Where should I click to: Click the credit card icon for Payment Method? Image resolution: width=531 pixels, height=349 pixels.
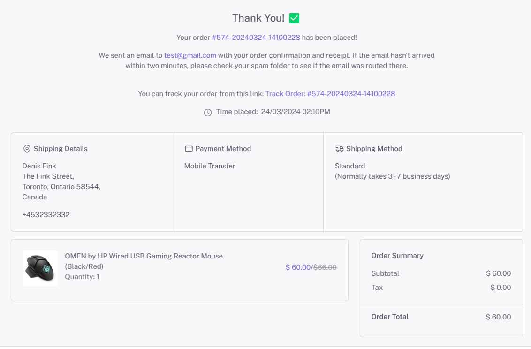coord(189,149)
